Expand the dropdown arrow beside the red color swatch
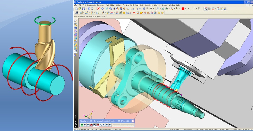The height and width of the screenshot is (131, 253). (x=186, y=9)
